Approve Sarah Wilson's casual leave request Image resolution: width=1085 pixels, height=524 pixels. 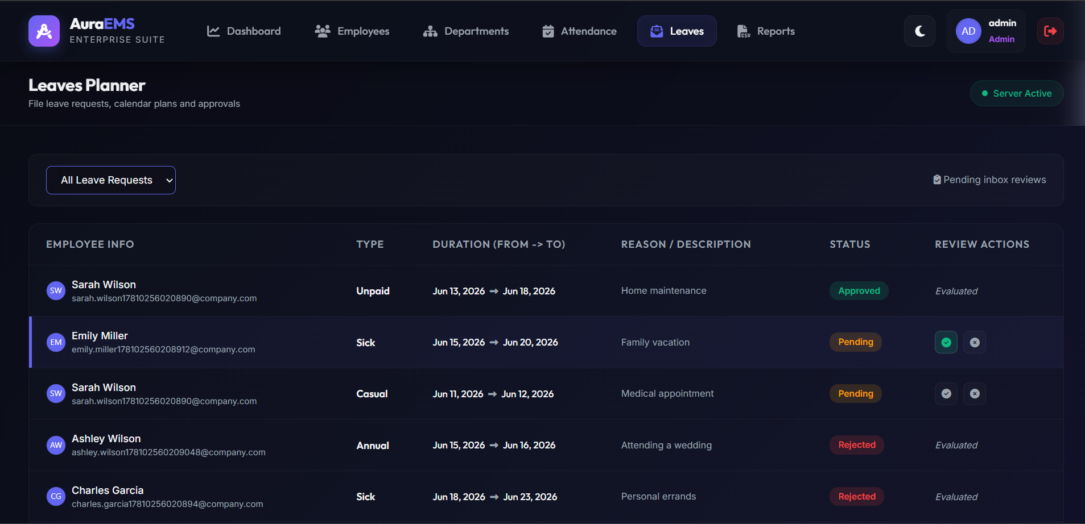click(x=946, y=394)
